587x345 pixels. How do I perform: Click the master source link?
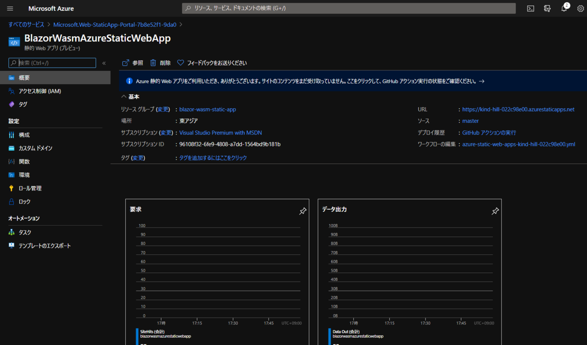(x=471, y=121)
